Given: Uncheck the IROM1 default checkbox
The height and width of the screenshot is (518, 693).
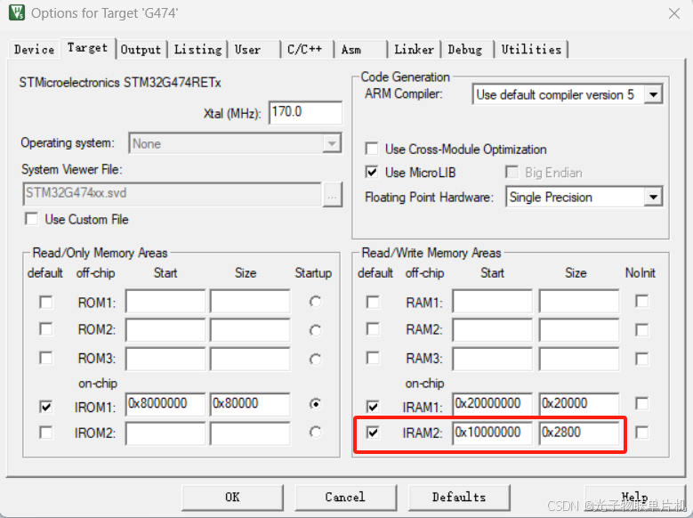Looking at the screenshot, I should [46, 407].
